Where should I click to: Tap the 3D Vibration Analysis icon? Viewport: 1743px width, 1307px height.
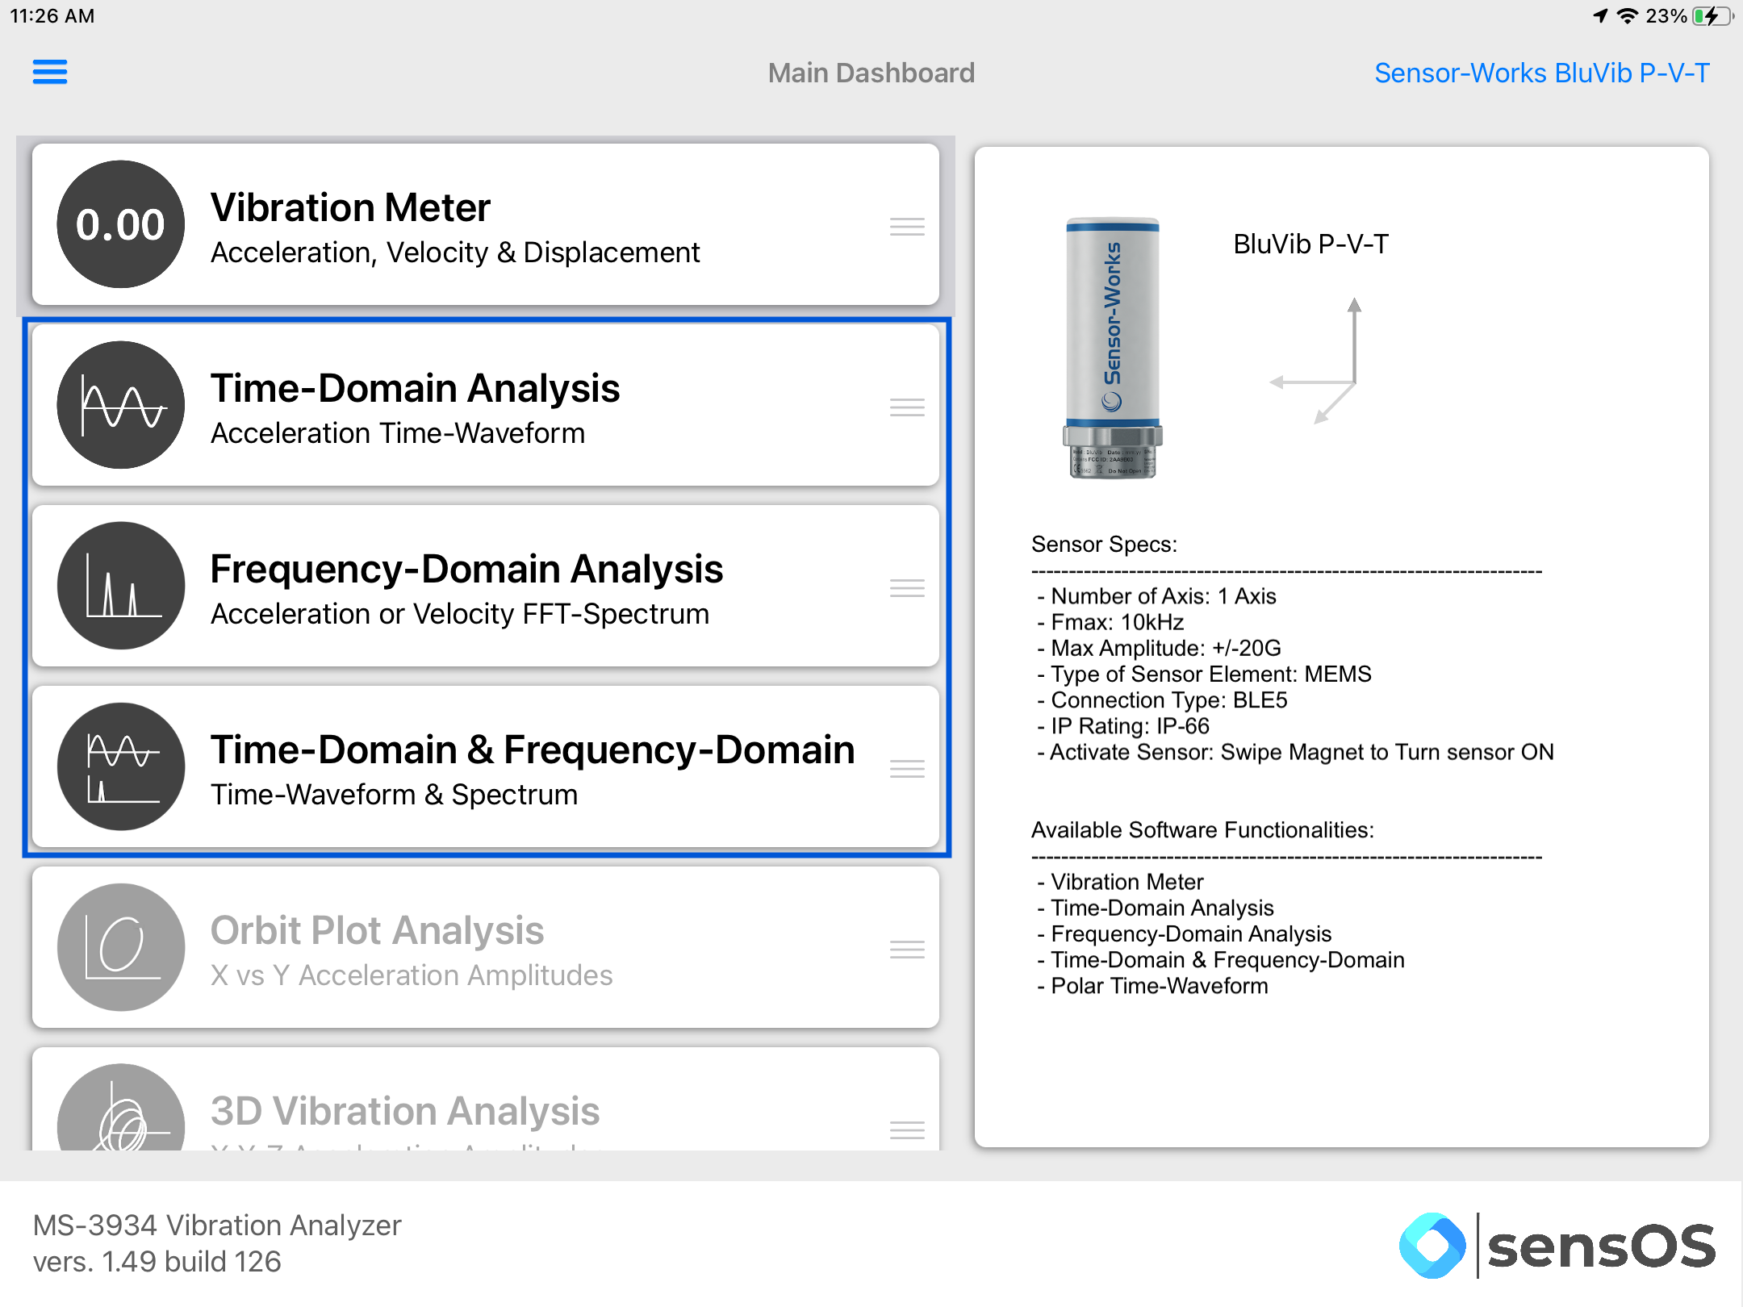[x=121, y=1108]
